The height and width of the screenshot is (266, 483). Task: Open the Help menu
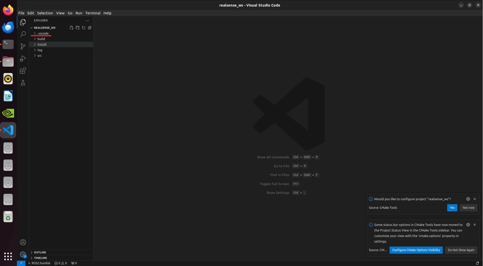click(108, 13)
